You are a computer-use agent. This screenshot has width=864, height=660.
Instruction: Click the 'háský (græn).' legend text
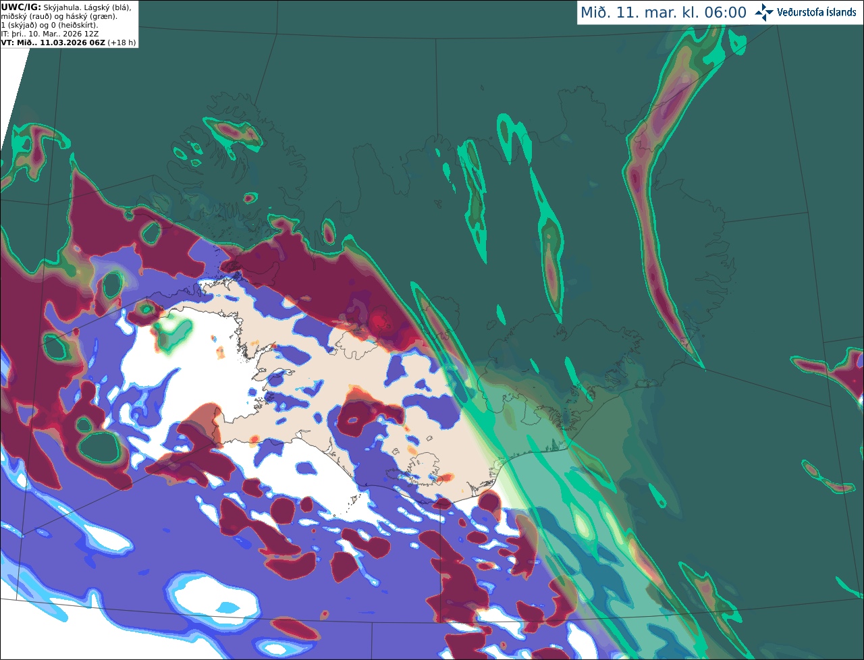[x=91, y=17]
